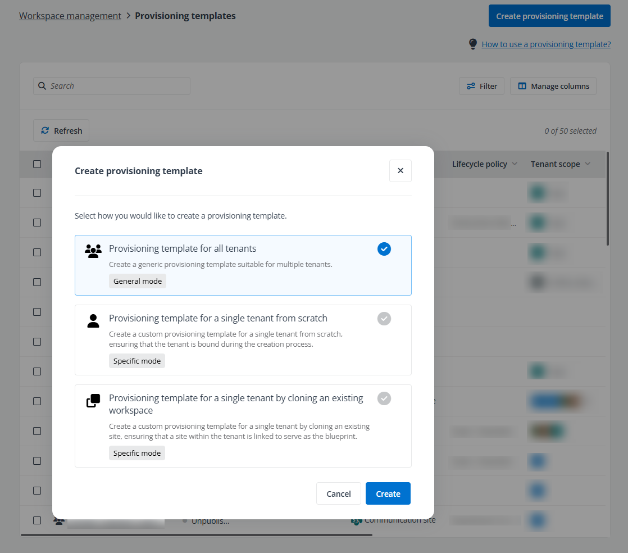Viewport: 628px width, 553px height.
Task: Click the search magnifier icon
Action: pos(42,85)
